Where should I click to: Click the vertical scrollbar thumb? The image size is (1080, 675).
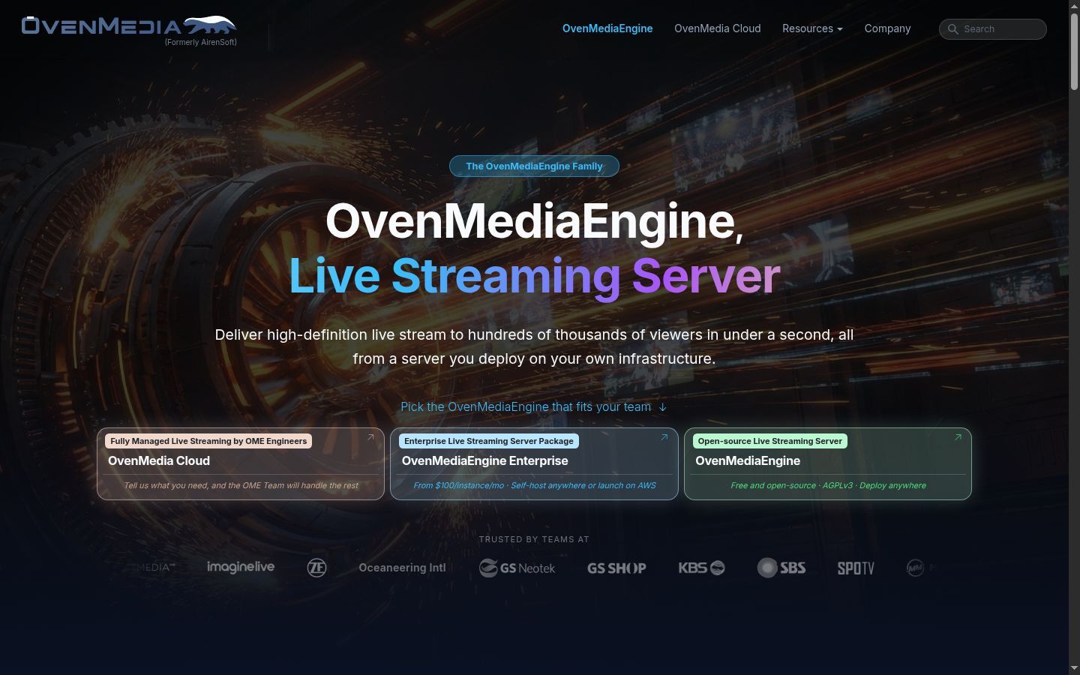tap(1074, 52)
